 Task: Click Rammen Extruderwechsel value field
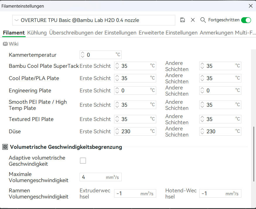click(128, 194)
